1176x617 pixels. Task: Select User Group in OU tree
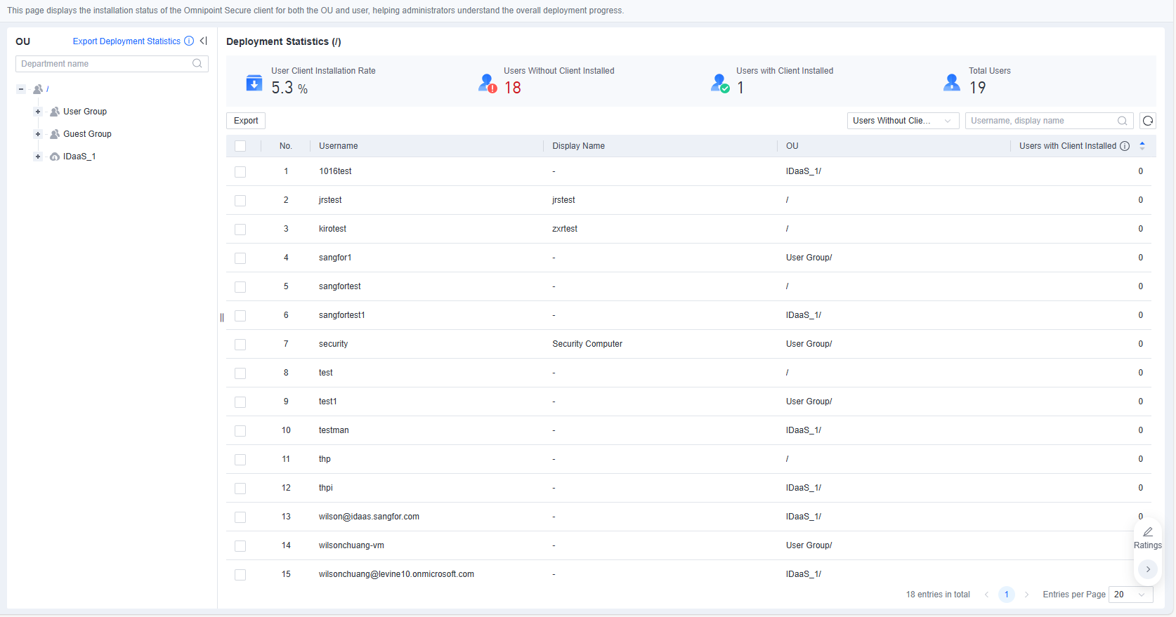click(85, 112)
